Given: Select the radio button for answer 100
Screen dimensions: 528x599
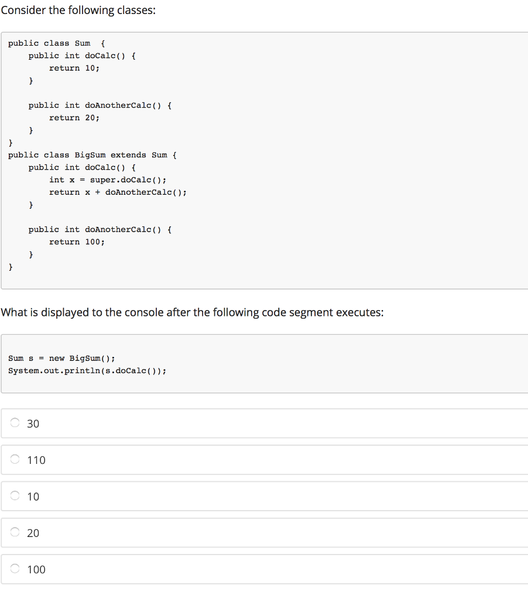Looking at the screenshot, I should [x=15, y=569].
